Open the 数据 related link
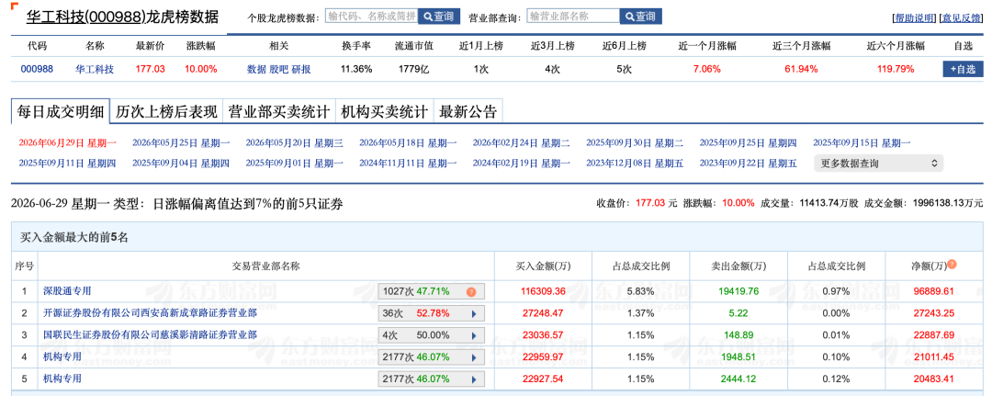Image resolution: width=992 pixels, height=396 pixels. pos(256,70)
